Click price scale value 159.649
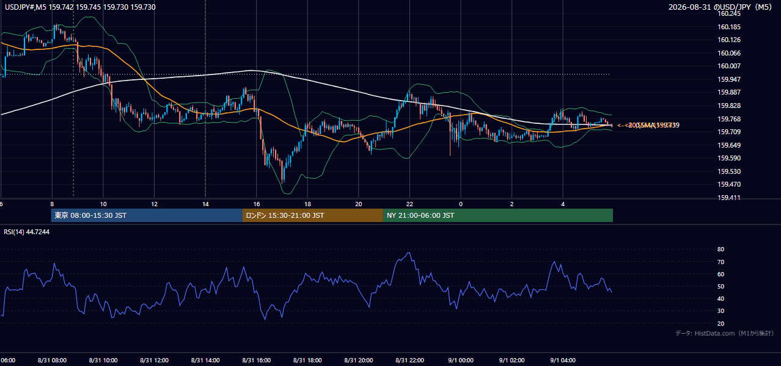Viewport: 781px width, 366px height. coord(730,145)
